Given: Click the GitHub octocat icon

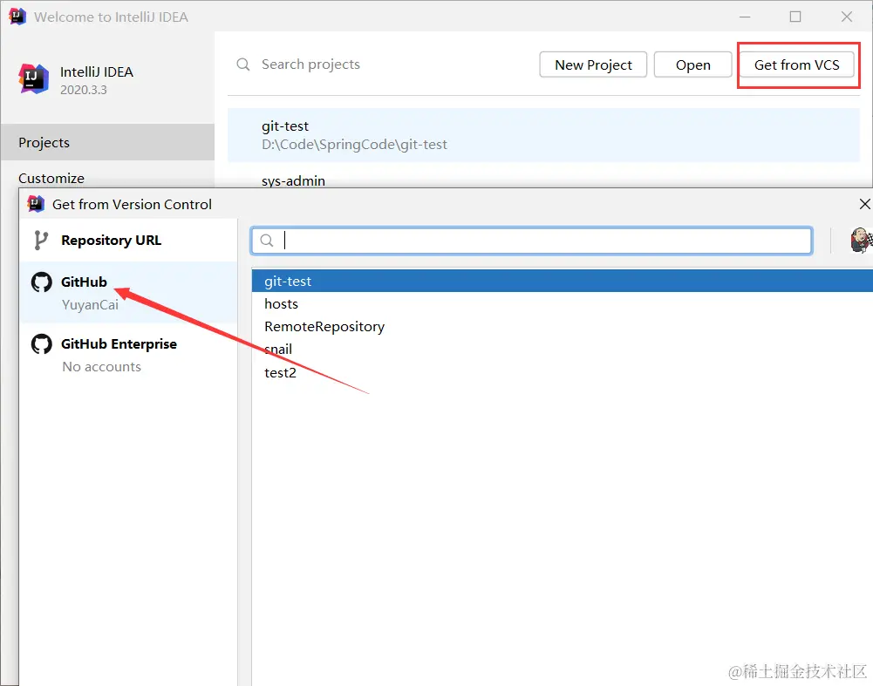Looking at the screenshot, I should coord(41,282).
